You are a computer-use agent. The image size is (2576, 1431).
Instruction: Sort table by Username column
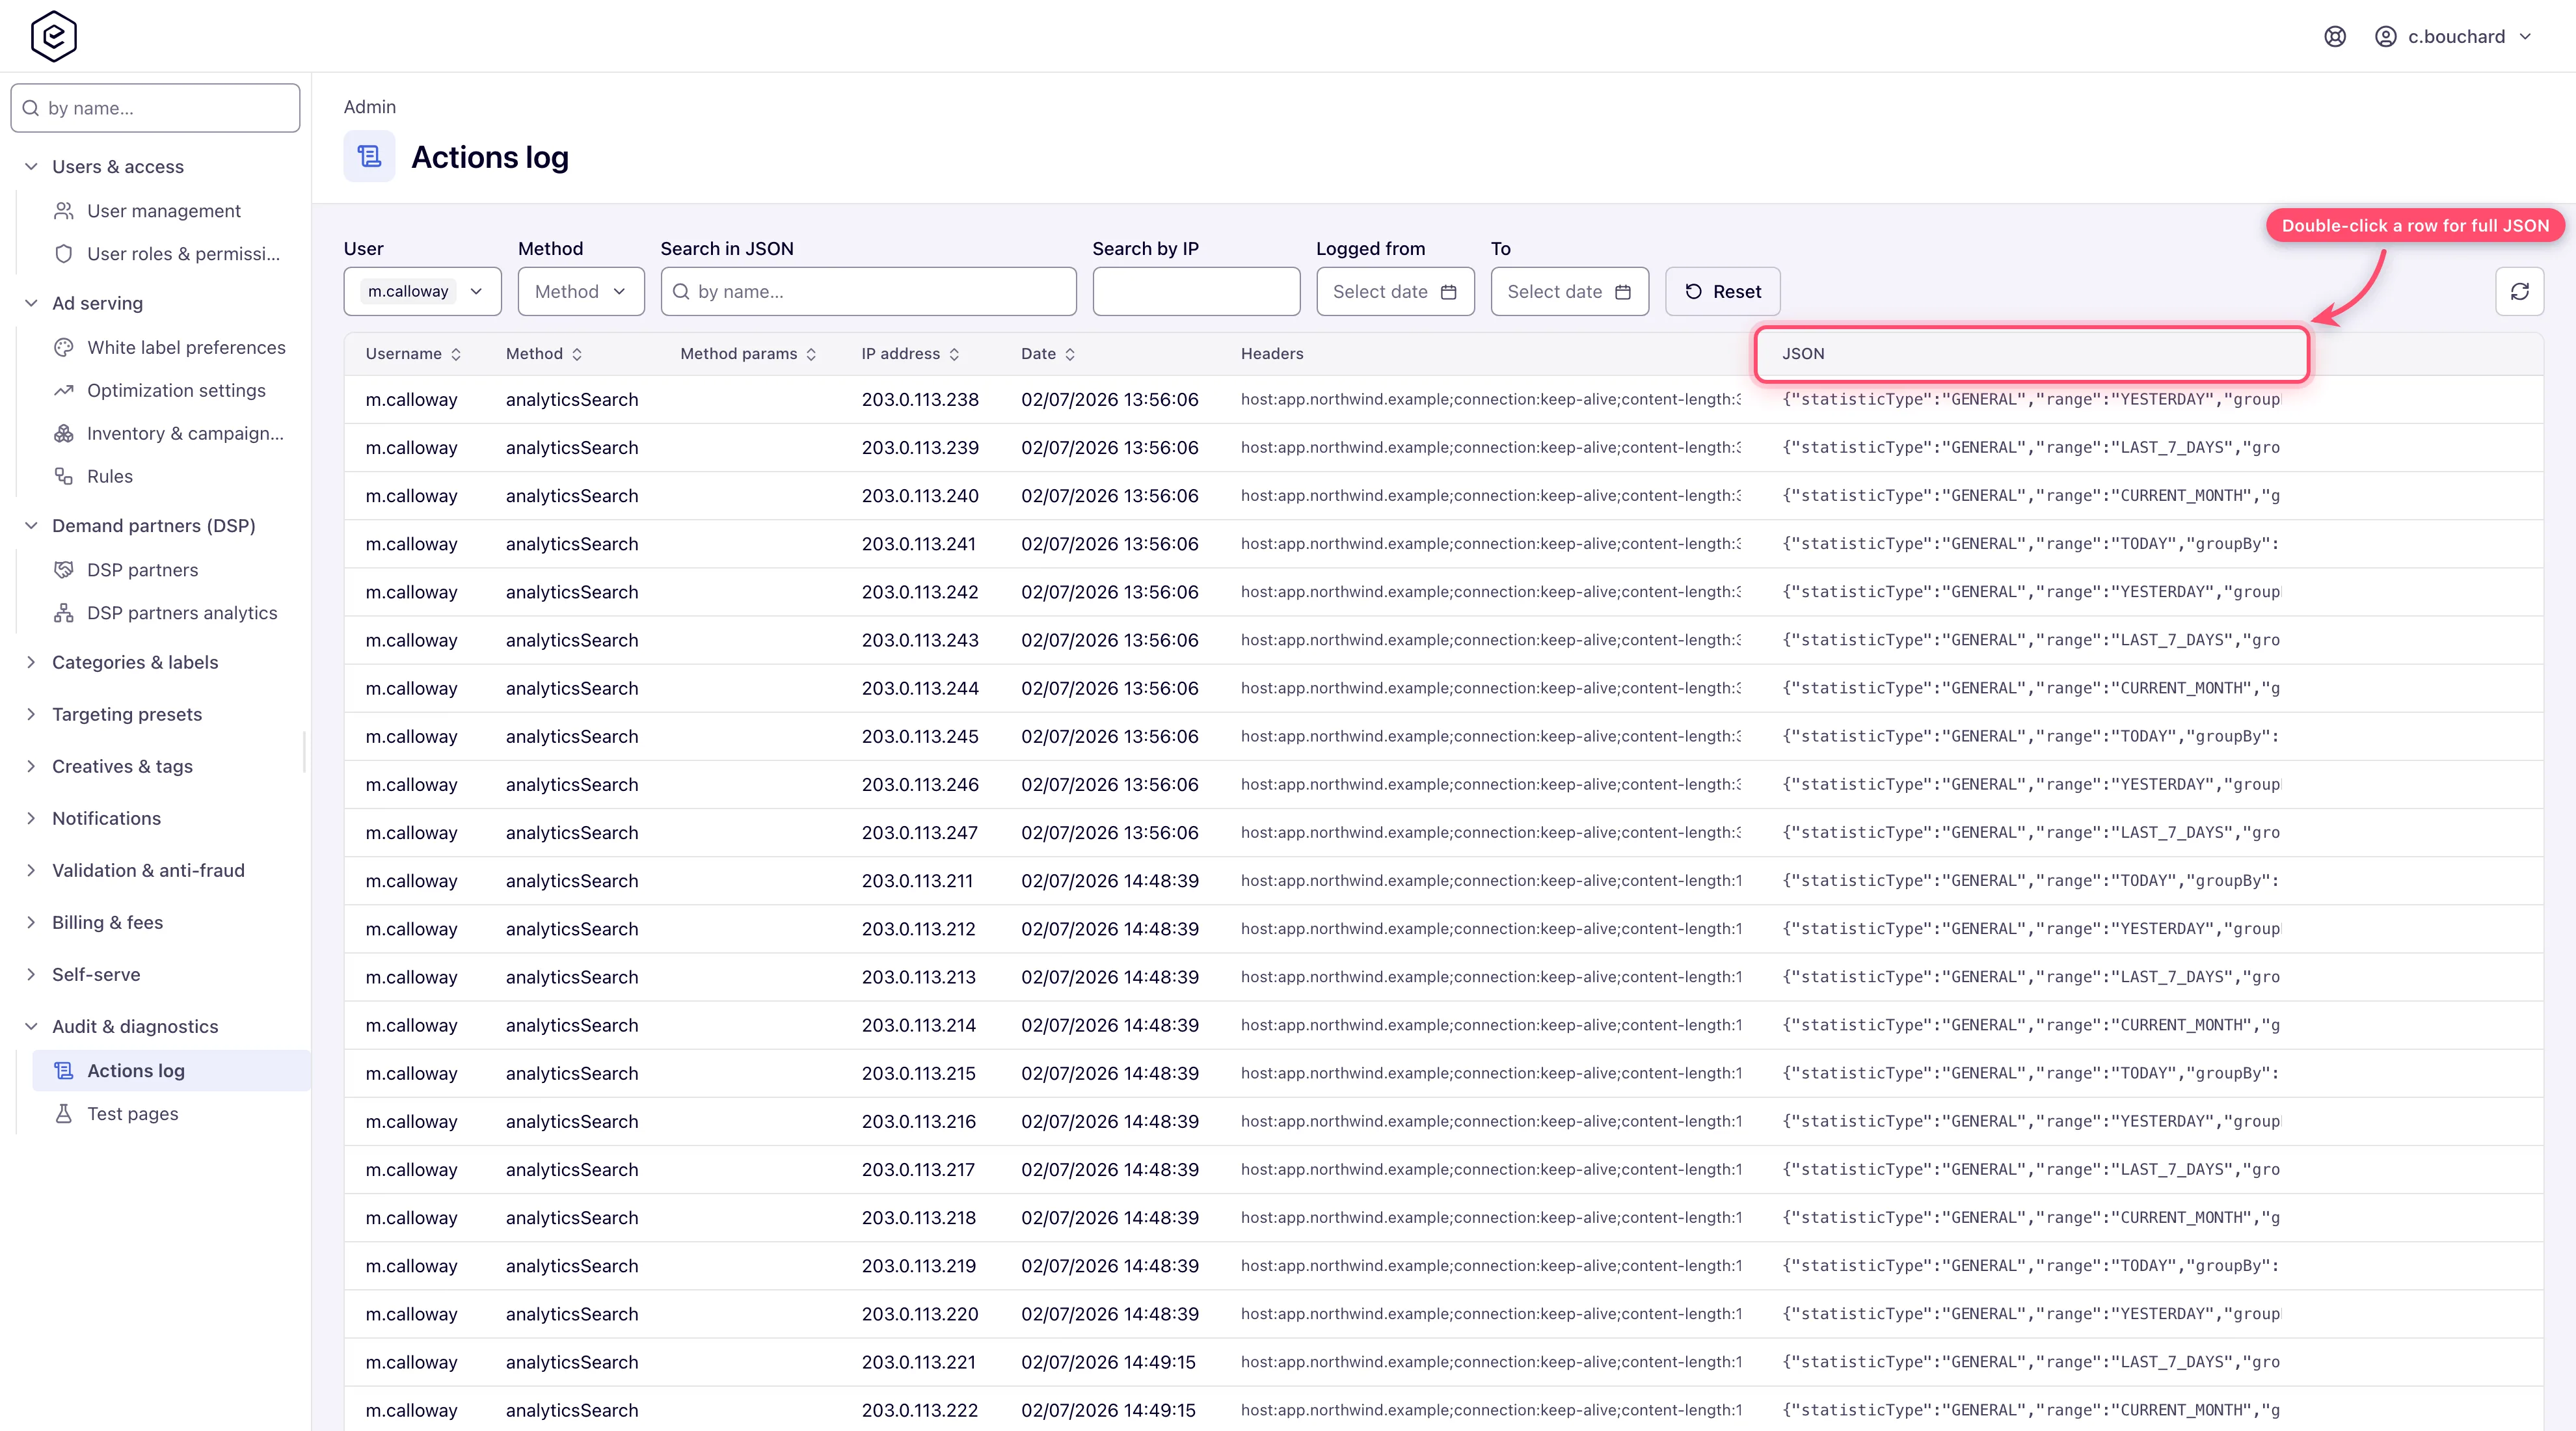[413, 354]
